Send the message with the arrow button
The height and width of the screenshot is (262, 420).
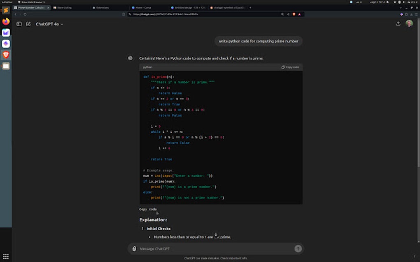298,248
